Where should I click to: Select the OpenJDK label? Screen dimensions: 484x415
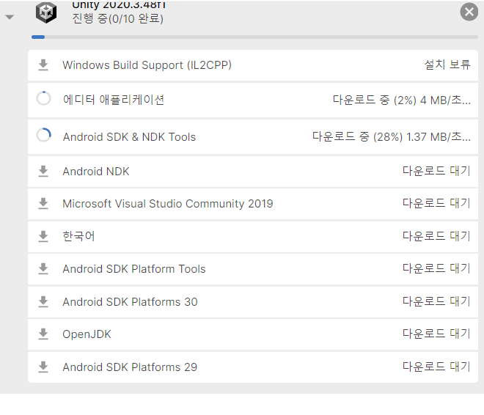point(87,334)
